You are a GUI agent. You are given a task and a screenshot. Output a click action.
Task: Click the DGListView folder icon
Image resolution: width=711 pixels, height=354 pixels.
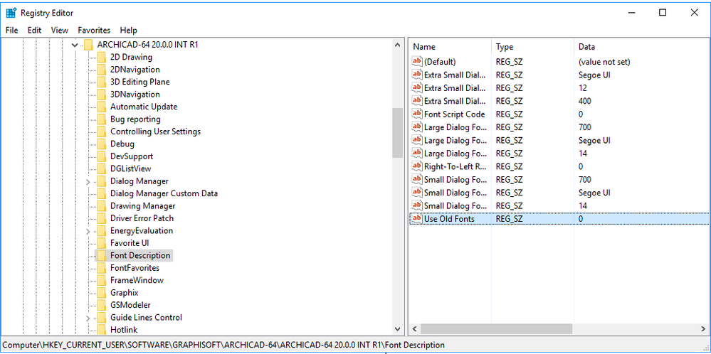coord(102,169)
